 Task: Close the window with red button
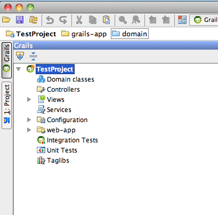8,7
